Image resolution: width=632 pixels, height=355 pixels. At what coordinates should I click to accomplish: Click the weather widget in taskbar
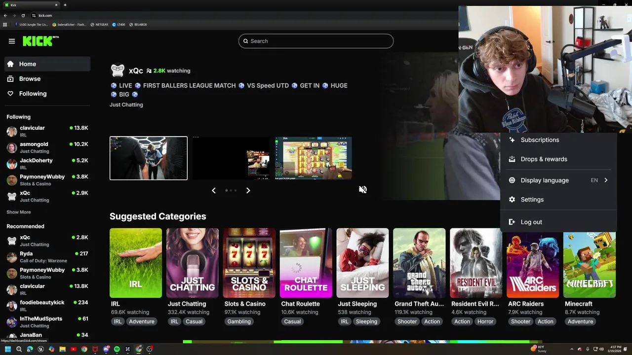click(x=539, y=349)
